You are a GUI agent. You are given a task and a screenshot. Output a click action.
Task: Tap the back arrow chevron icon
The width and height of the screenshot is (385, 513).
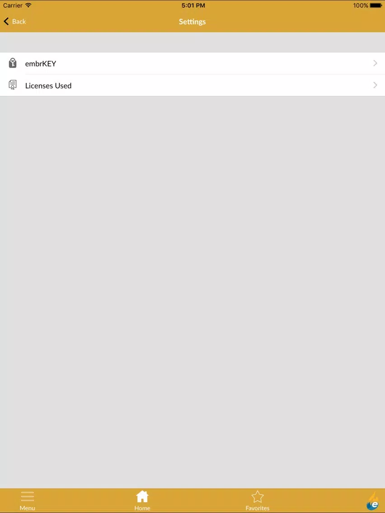6,22
